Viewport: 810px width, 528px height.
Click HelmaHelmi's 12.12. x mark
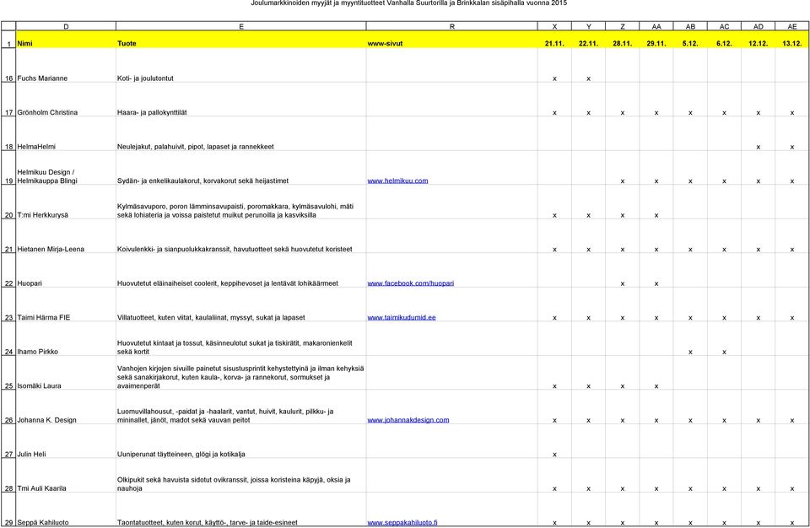coord(759,148)
